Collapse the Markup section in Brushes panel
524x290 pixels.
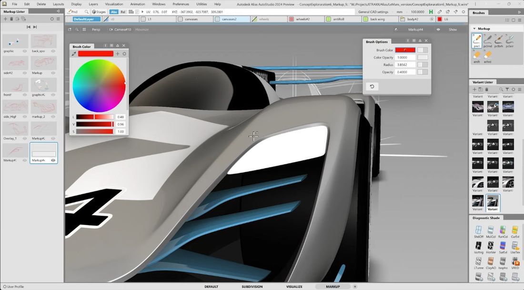tap(474, 29)
